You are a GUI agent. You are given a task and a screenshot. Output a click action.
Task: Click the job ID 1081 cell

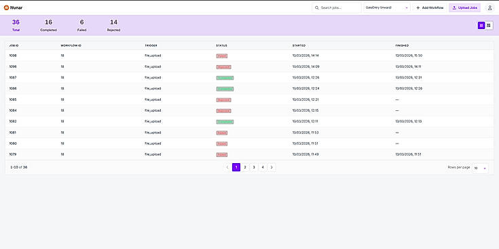click(13, 133)
